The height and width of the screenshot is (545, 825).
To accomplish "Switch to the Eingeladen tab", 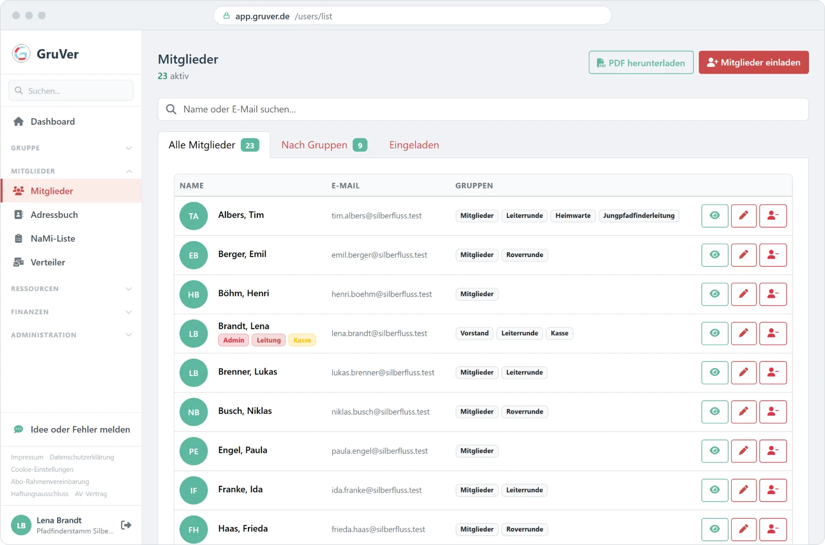I will [x=414, y=145].
